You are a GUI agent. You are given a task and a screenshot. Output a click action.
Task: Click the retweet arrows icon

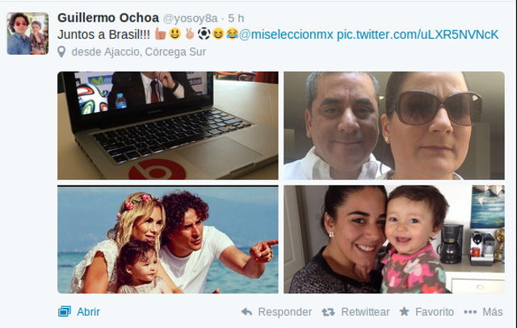328,312
